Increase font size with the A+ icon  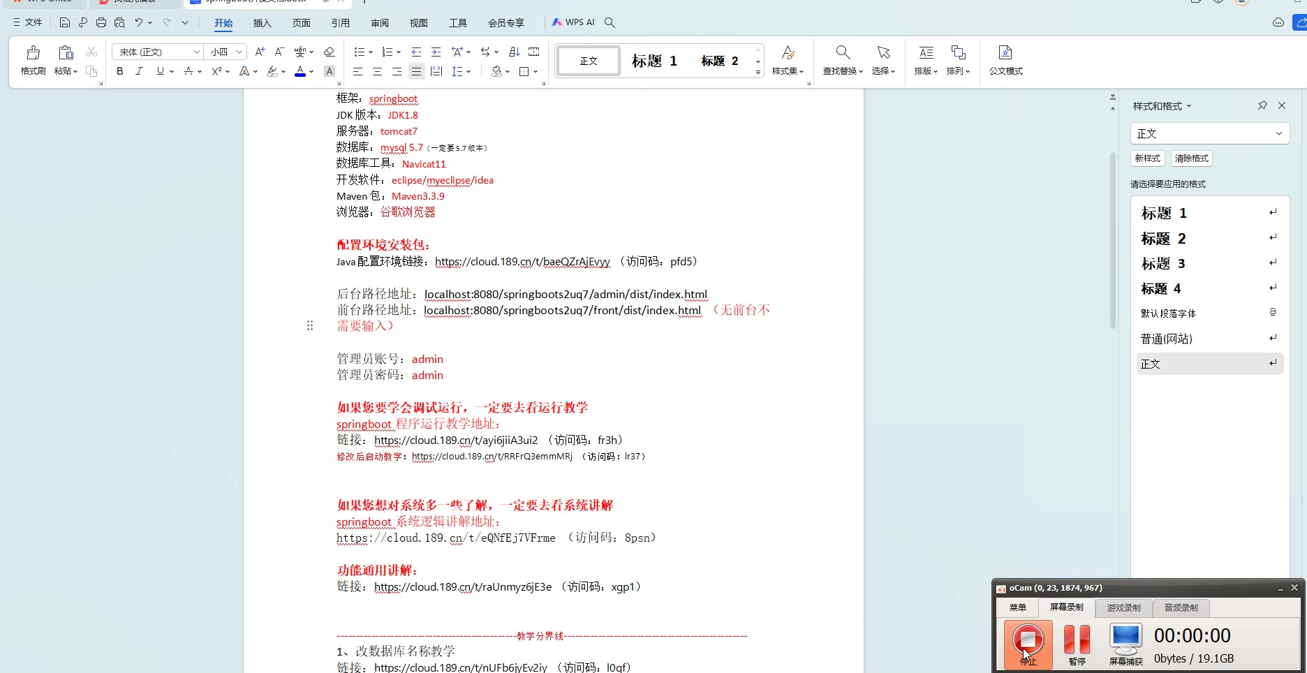(260, 52)
